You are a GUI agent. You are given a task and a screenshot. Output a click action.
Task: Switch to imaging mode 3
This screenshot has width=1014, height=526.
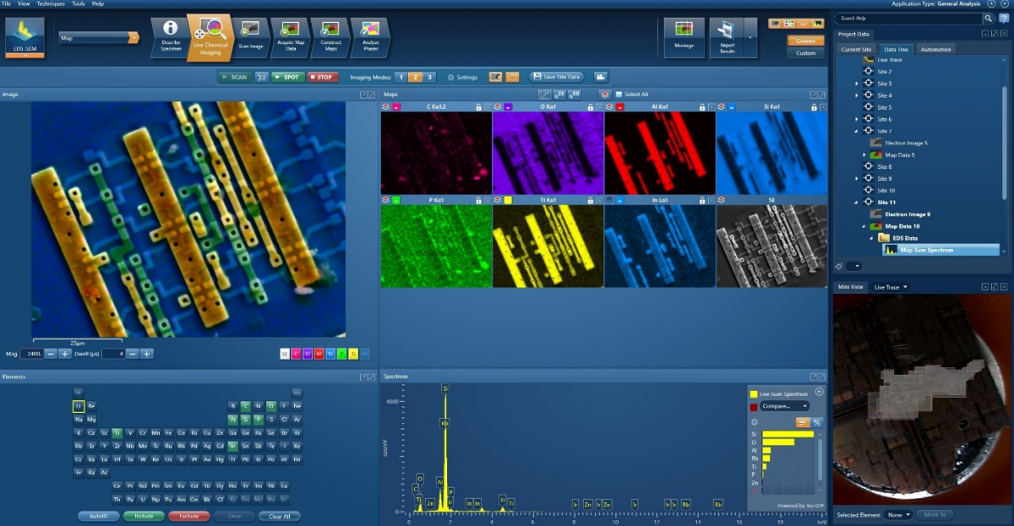click(x=429, y=77)
